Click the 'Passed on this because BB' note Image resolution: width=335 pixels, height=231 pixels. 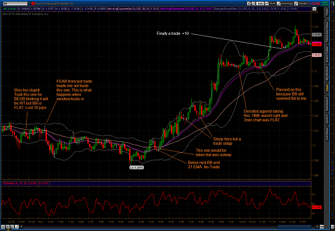tap(291, 94)
